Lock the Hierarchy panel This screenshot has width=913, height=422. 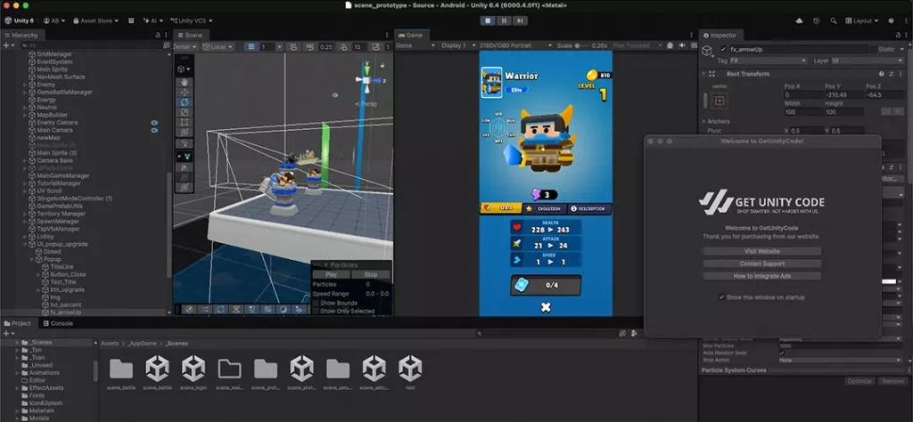point(157,36)
